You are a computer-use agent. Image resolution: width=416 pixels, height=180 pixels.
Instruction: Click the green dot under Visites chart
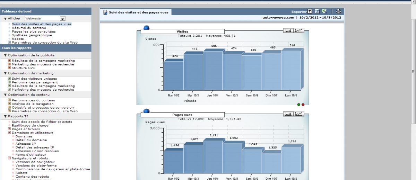299,104
